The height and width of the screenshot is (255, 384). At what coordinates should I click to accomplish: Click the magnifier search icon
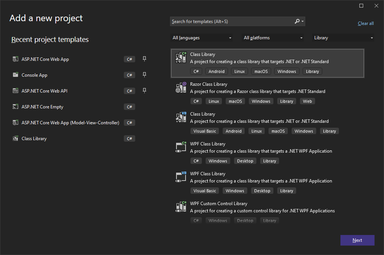297,21
